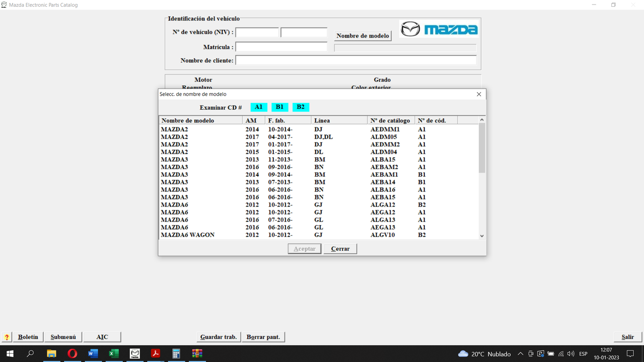Select the MAZDA6 WAGON row
644x362 pixels.
(319, 235)
